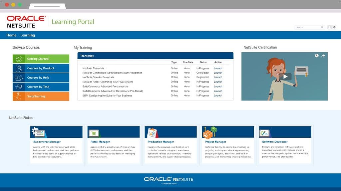This screenshot has width=341, height=191.
Task: Browse Courses by Product
Action: 41,68
